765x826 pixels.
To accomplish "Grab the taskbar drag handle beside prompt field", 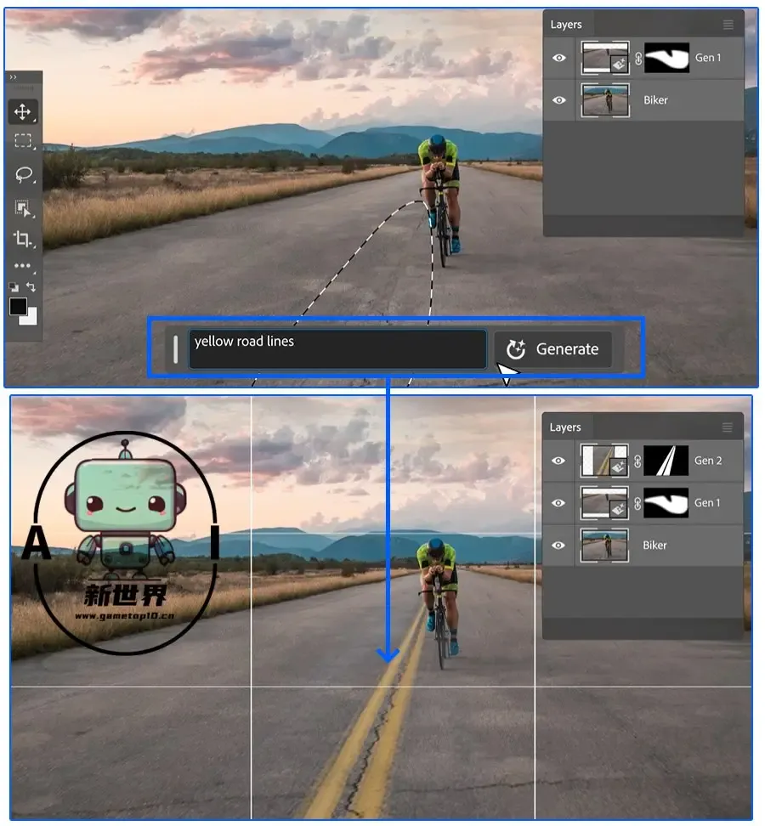I will tap(175, 348).
